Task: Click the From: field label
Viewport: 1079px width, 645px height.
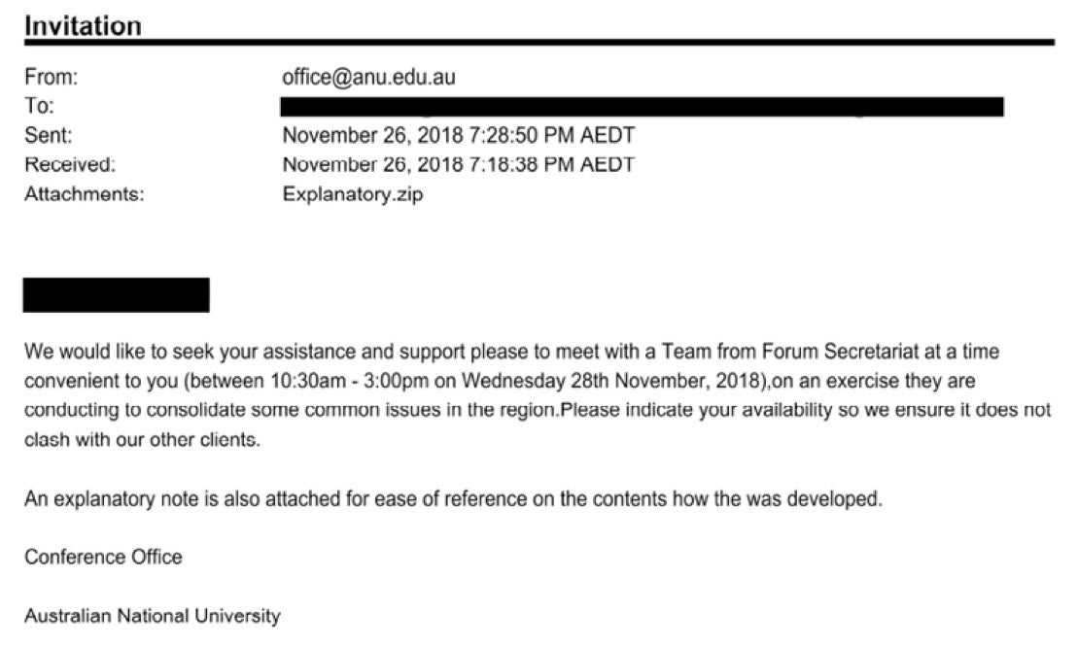Action: click(x=51, y=78)
